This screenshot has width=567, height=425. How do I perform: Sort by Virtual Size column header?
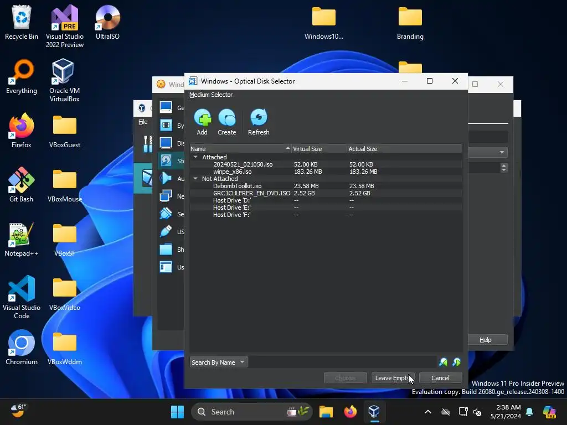[319, 148]
